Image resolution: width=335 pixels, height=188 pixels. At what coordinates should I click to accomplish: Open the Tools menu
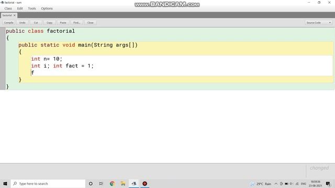(x=32, y=8)
